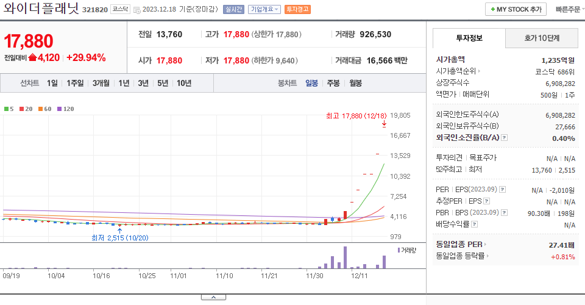The height and width of the screenshot is (305, 585).
Task: Click the 외국인소진율 value 0.40%
Action: tap(563, 138)
